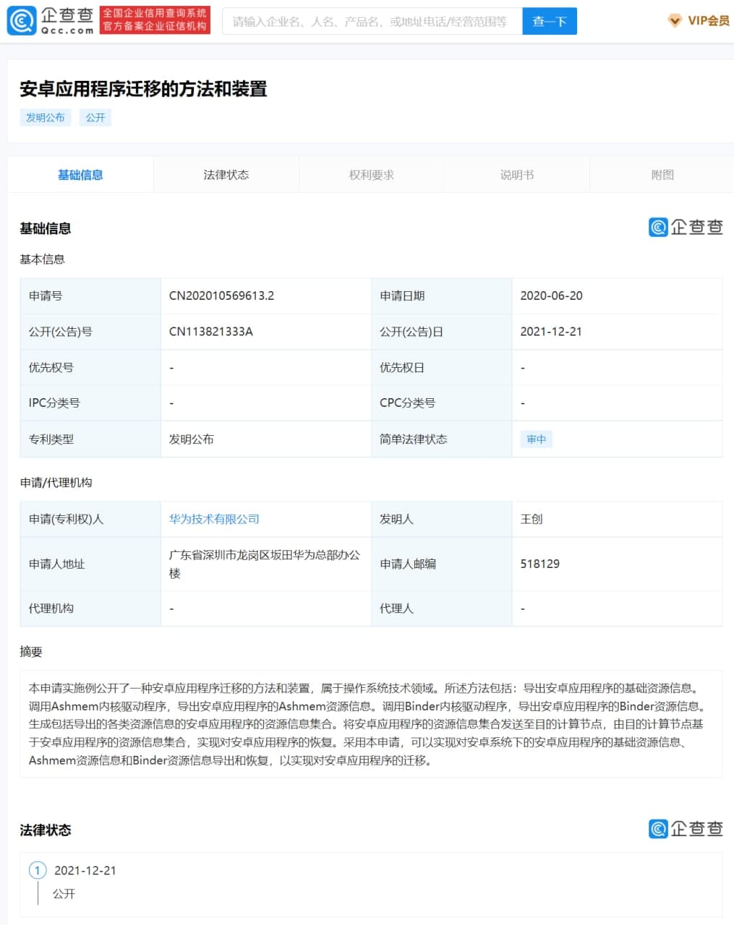Image resolution: width=734 pixels, height=925 pixels.
Task: Toggle the 公开 tag
Action: point(95,117)
